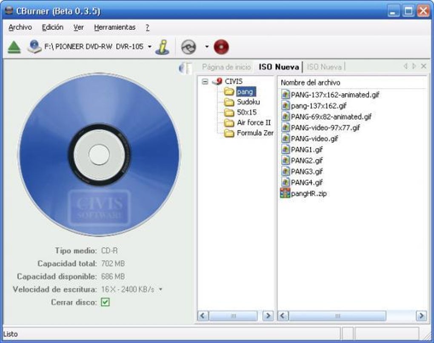The height and width of the screenshot is (343, 434).
Task: Select file PANG1.gif
Action: (307, 149)
